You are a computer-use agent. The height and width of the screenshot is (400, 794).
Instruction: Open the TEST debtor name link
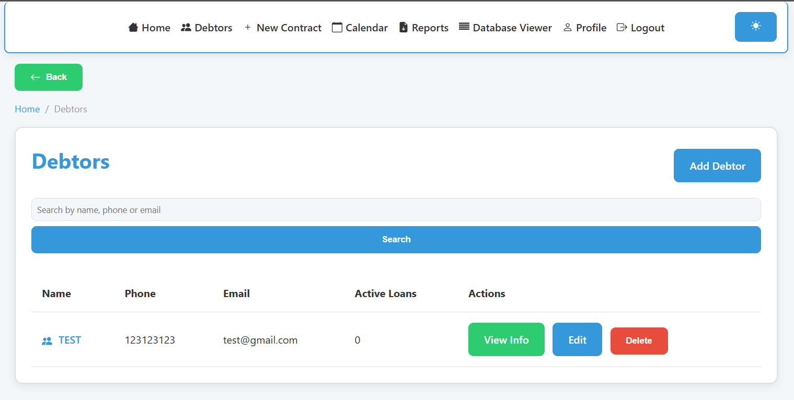70,340
